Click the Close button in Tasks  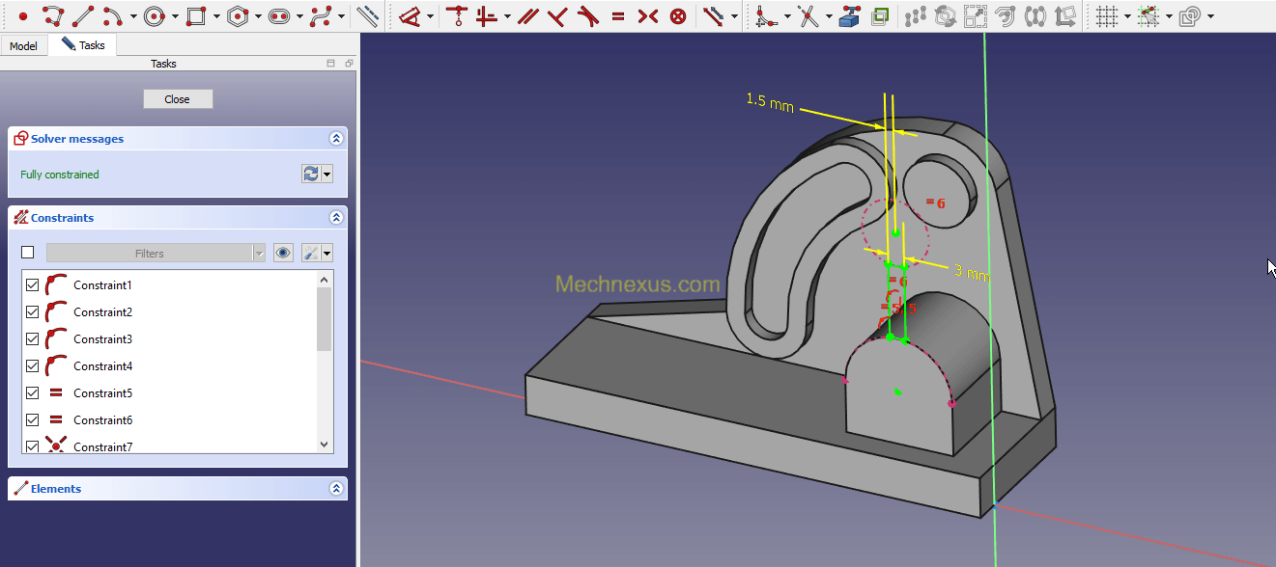(x=178, y=99)
